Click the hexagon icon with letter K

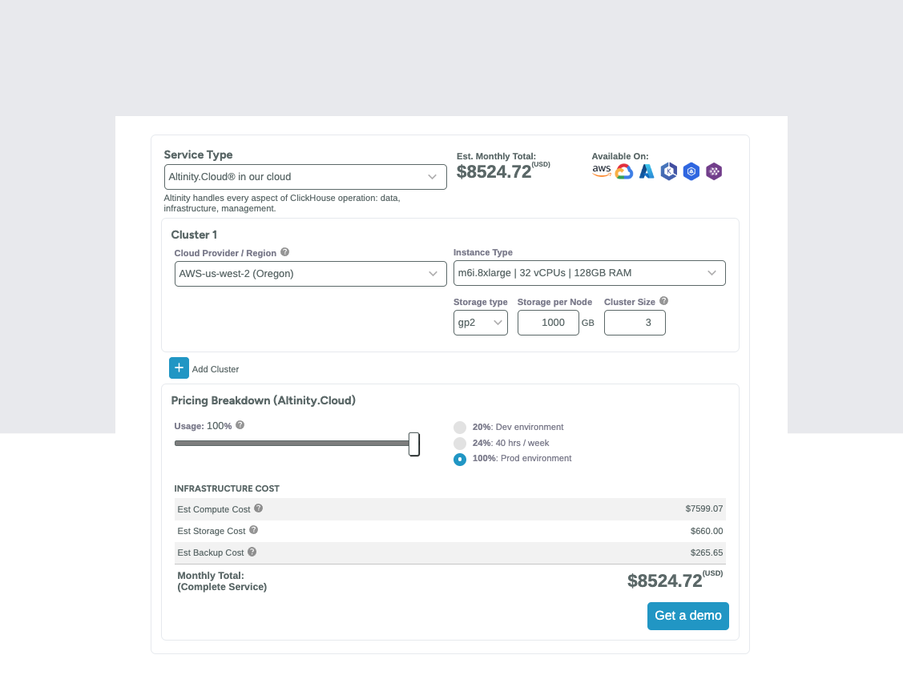point(669,171)
